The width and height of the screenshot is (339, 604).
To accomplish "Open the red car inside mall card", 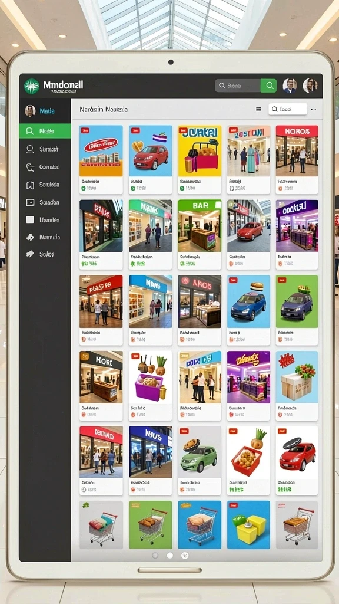I will [x=249, y=234].
